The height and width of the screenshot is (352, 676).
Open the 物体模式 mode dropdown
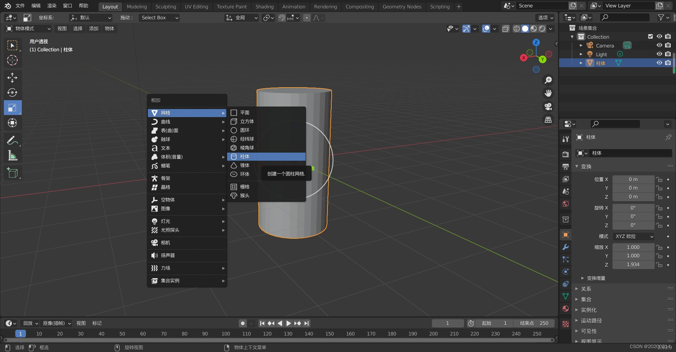click(29, 28)
